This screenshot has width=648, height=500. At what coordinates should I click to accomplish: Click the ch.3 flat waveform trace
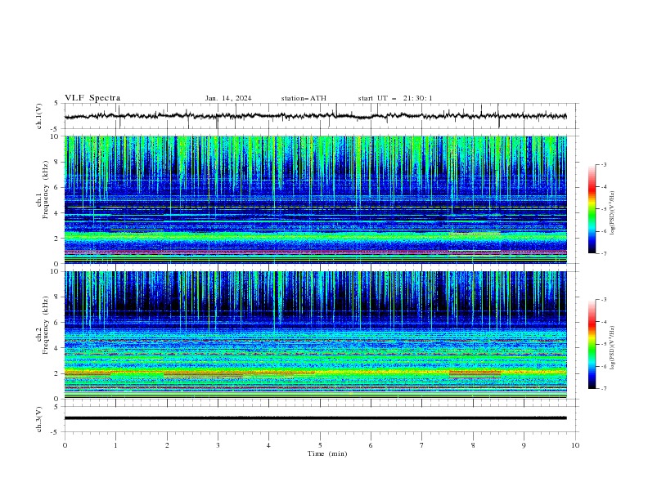pos(315,418)
